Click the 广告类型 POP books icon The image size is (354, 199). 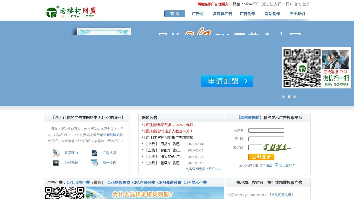tap(94, 153)
